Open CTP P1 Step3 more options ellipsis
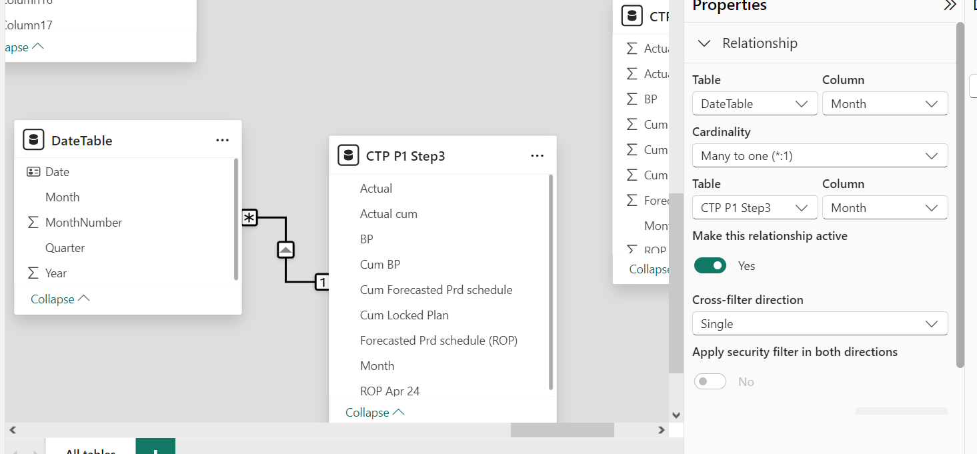The image size is (977, 454). pyautogui.click(x=538, y=156)
